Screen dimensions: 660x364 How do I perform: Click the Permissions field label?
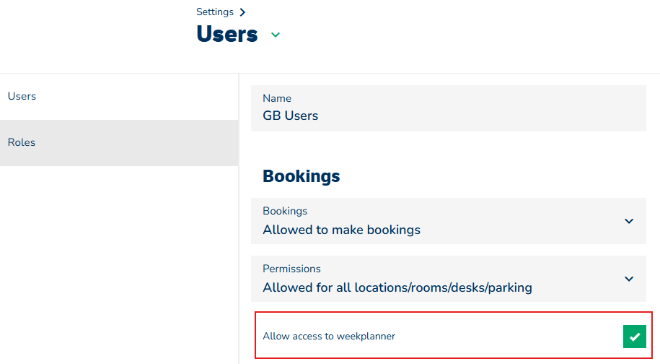(291, 269)
